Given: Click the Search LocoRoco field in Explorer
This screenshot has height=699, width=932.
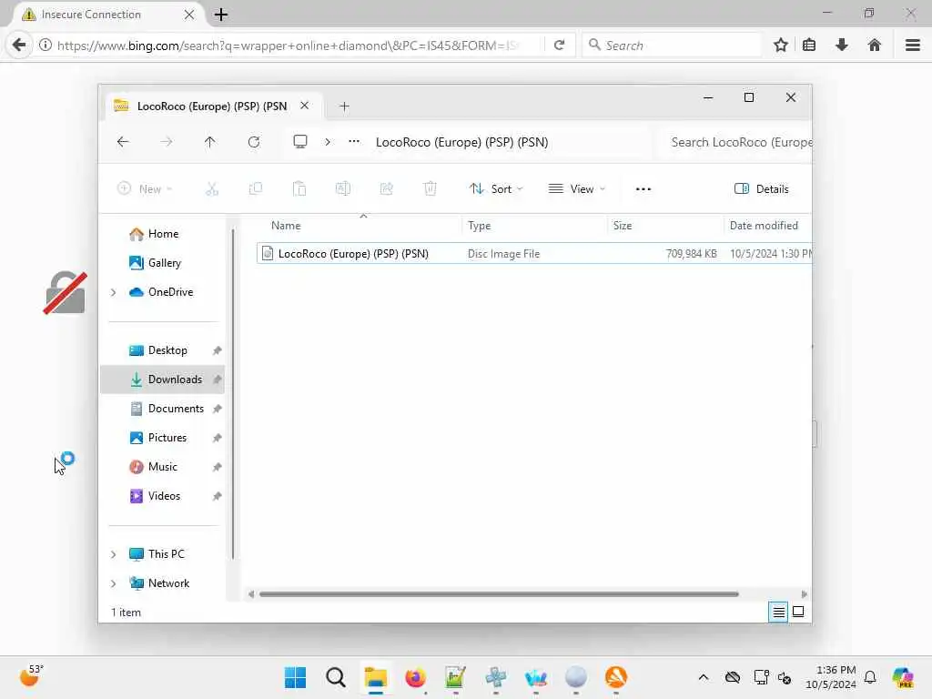Looking at the screenshot, I should [x=735, y=142].
